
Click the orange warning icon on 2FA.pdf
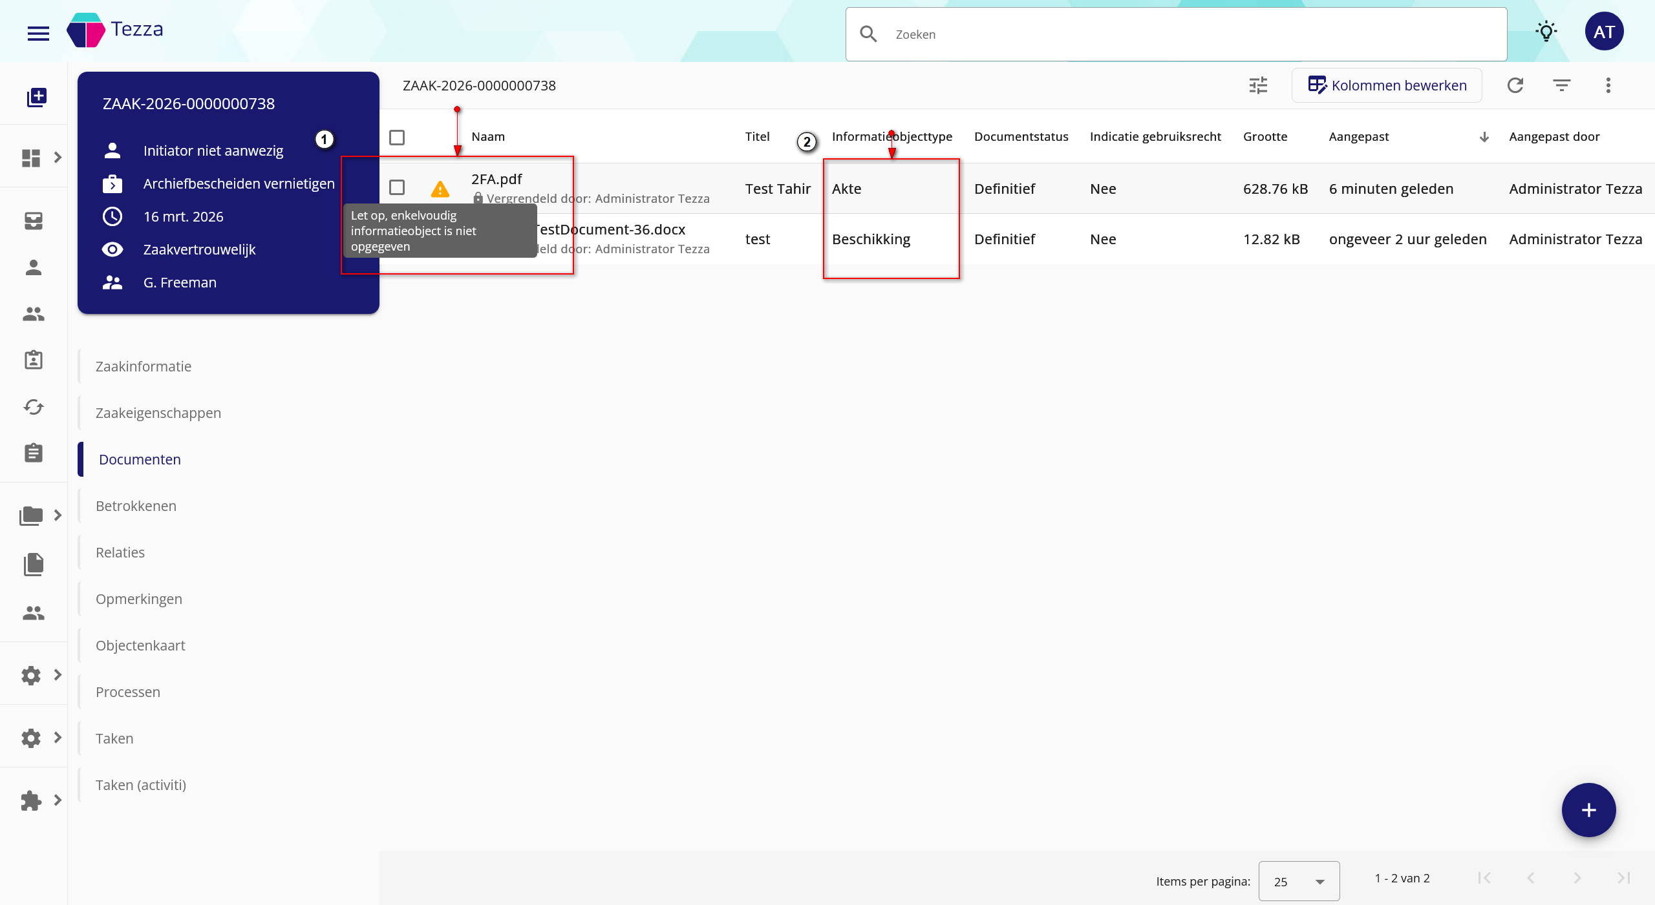pos(440,189)
